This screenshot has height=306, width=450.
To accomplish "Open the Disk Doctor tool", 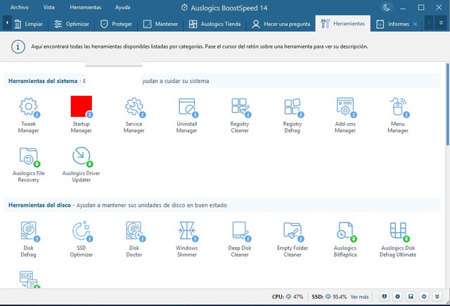I will tap(134, 239).
